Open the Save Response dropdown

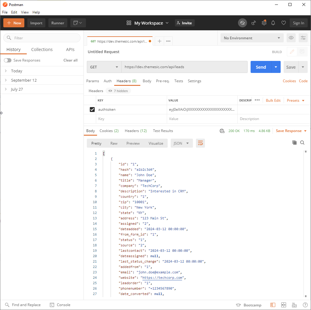(x=291, y=131)
